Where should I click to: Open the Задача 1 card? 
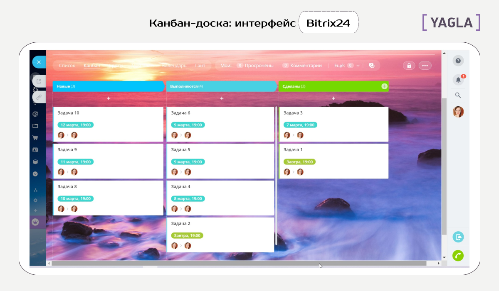pos(333,161)
